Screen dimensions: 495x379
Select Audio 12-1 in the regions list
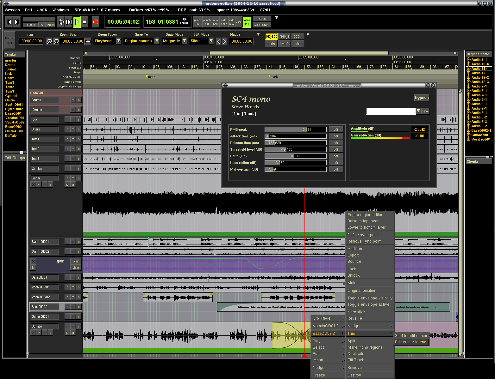[480, 73]
